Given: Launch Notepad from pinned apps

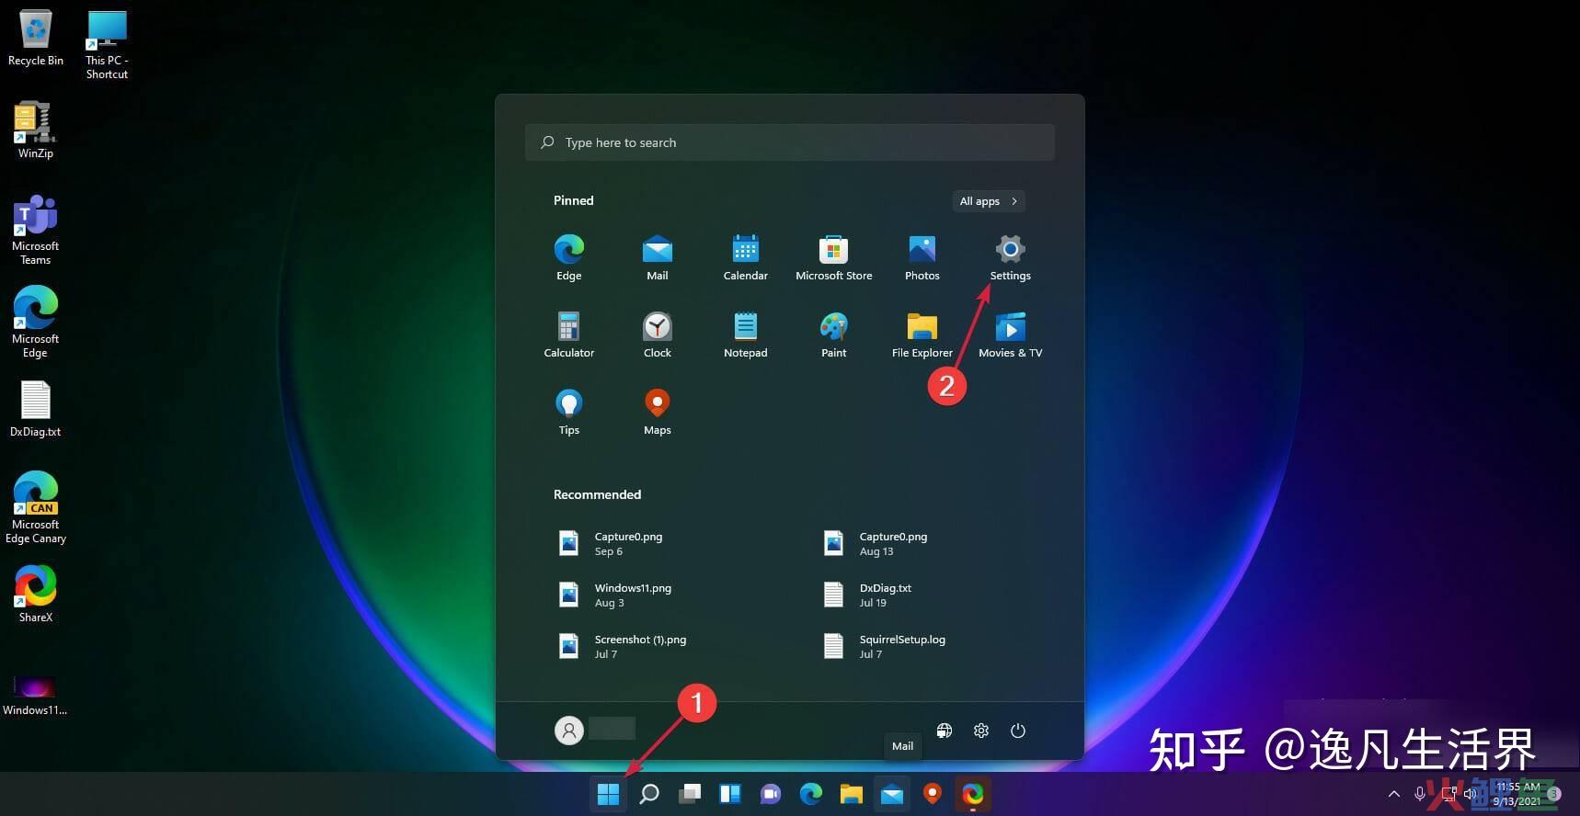Looking at the screenshot, I should point(745,334).
